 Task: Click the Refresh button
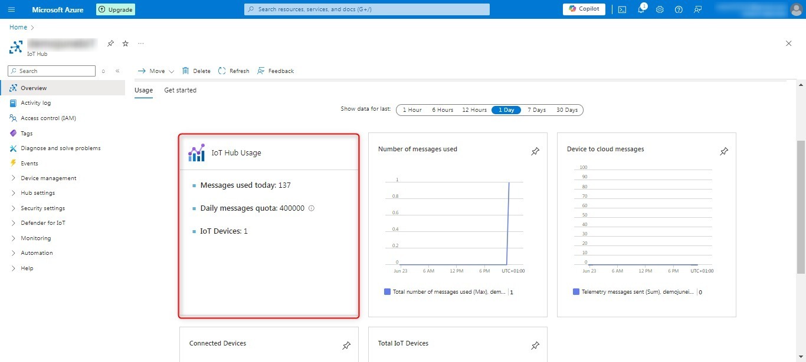click(x=234, y=71)
